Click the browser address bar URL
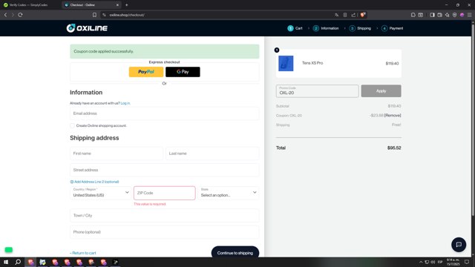The height and width of the screenshot is (267, 475). pos(127,15)
